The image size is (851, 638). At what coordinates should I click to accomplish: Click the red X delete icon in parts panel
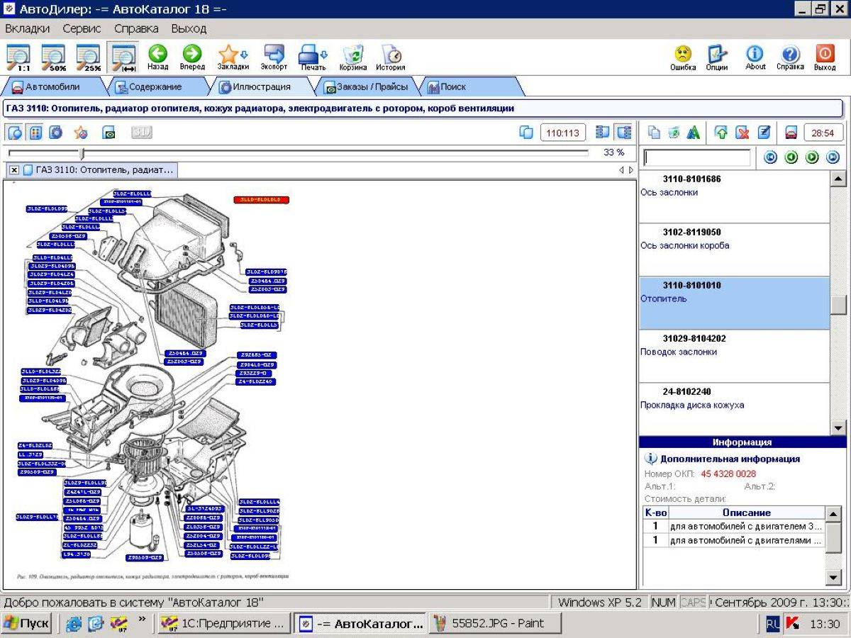tap(742, 133)
